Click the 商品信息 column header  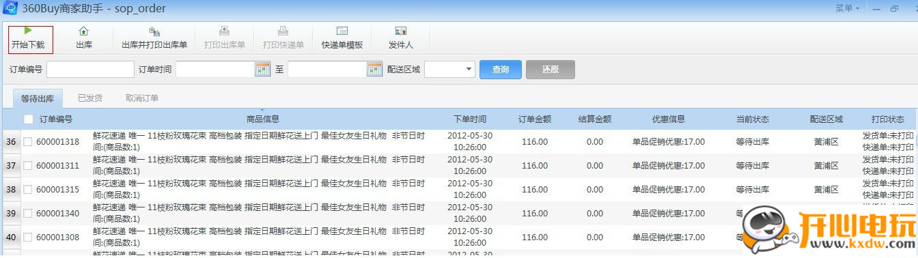[x=262, y=119]
